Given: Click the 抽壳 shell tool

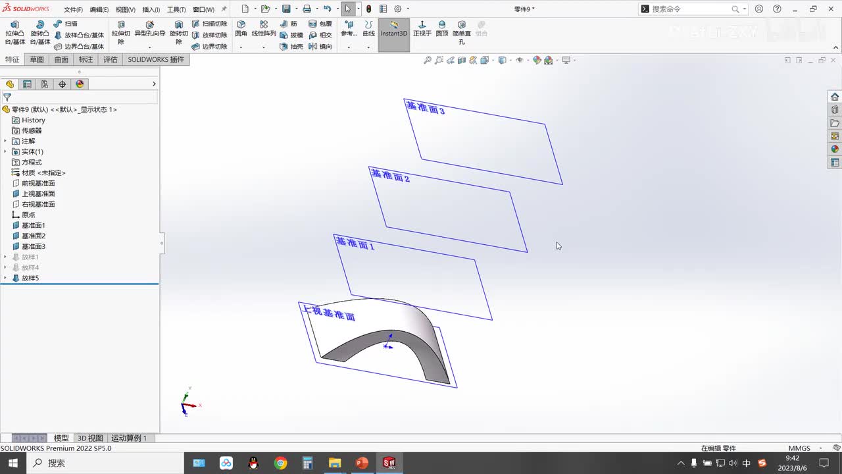Looking at the screenshot, I should coord(291,47).
